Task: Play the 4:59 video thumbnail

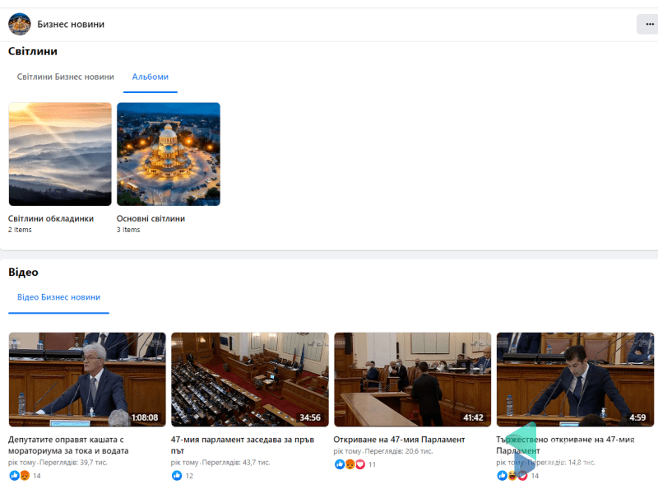Action: [x=575, y=380]
